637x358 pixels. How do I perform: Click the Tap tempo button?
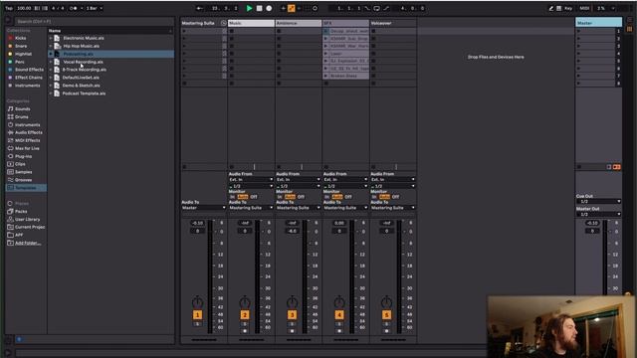click(9, 8)
